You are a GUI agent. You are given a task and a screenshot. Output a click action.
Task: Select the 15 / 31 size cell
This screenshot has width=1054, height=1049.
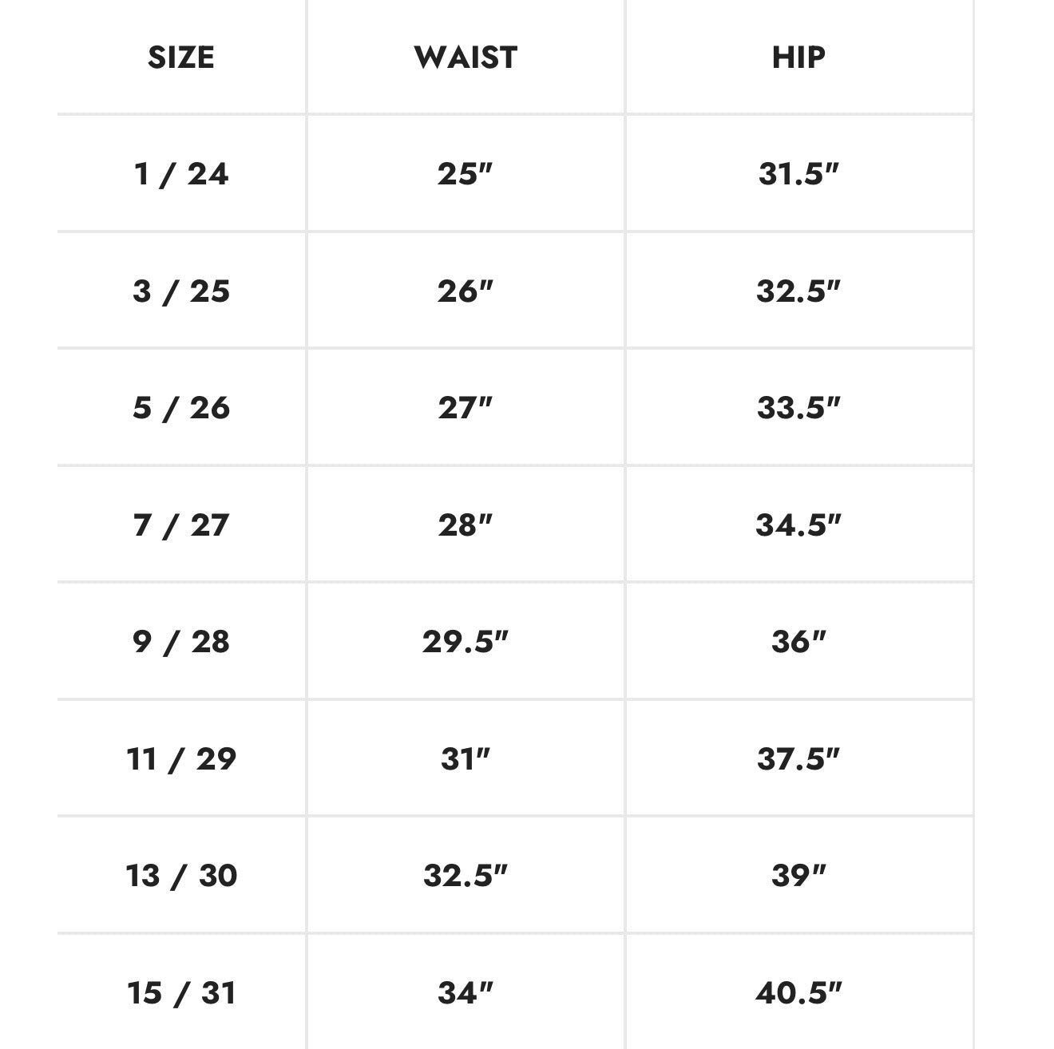click(181, 992)
